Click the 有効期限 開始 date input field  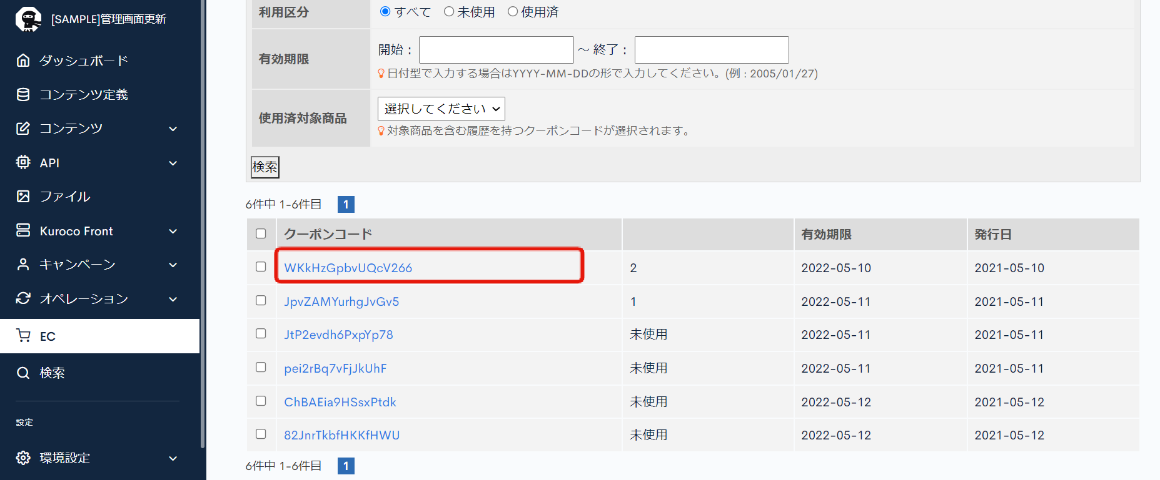496,50
